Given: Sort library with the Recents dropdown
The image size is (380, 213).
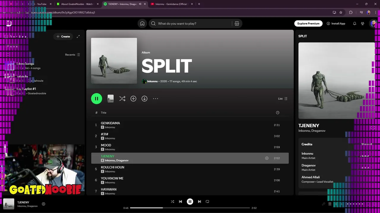Looking at the screenshot, I should point(72,55).
